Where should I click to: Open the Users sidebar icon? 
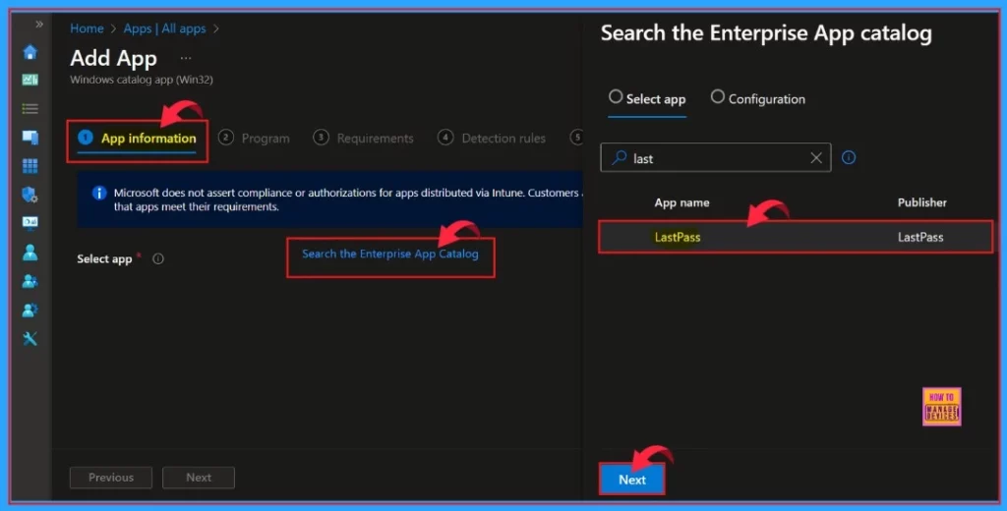pyautogui.click(x=30, y=253)
